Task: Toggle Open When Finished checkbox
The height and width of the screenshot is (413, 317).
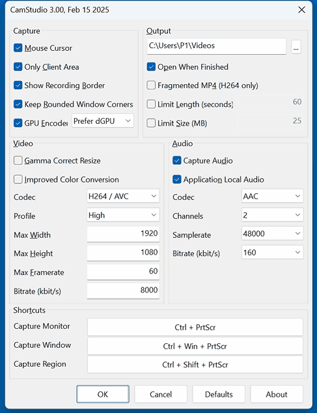Action: (x=151, y=67)
